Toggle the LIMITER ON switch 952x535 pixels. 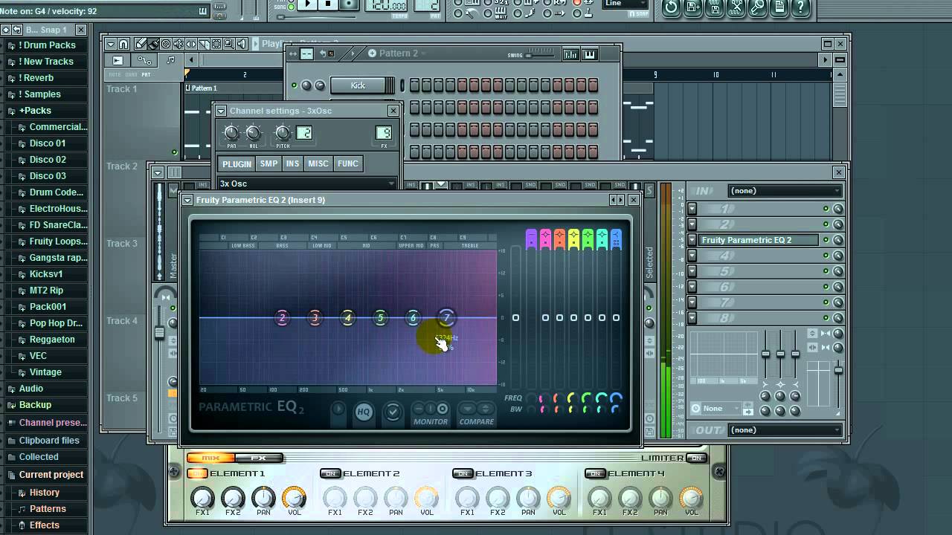click(696, 458)
